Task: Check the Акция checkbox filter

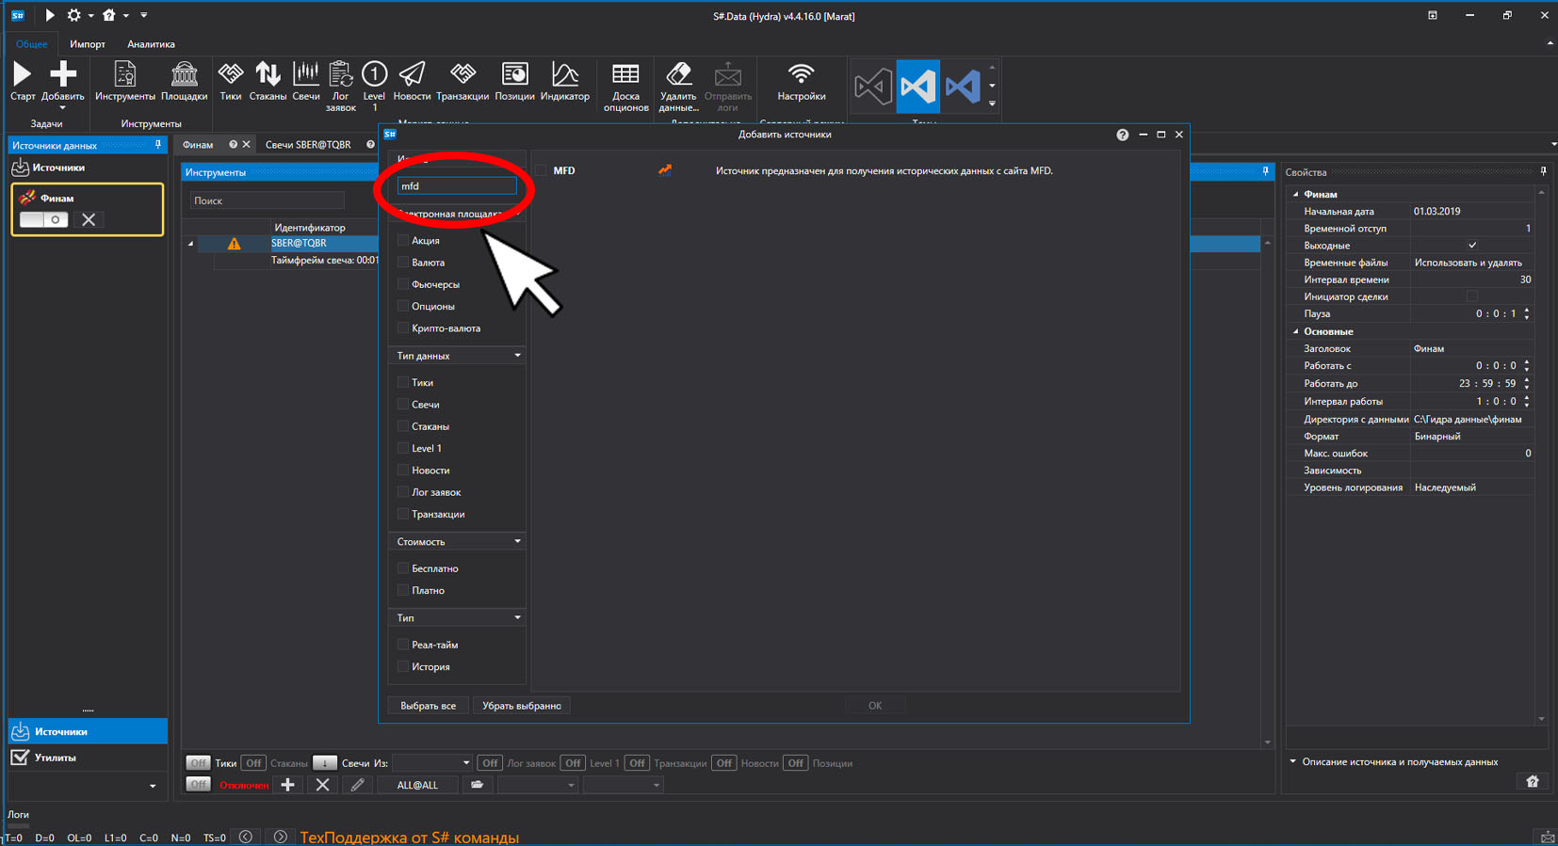Action: pyautogui.click(x=403, y=241)
